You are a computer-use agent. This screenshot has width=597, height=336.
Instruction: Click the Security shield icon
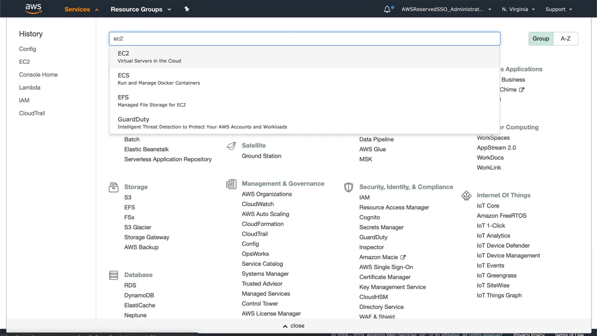pos(348,187)
